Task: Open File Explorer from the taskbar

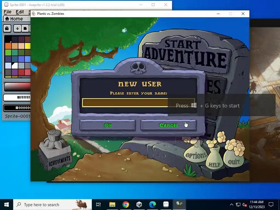Action: 112,205
